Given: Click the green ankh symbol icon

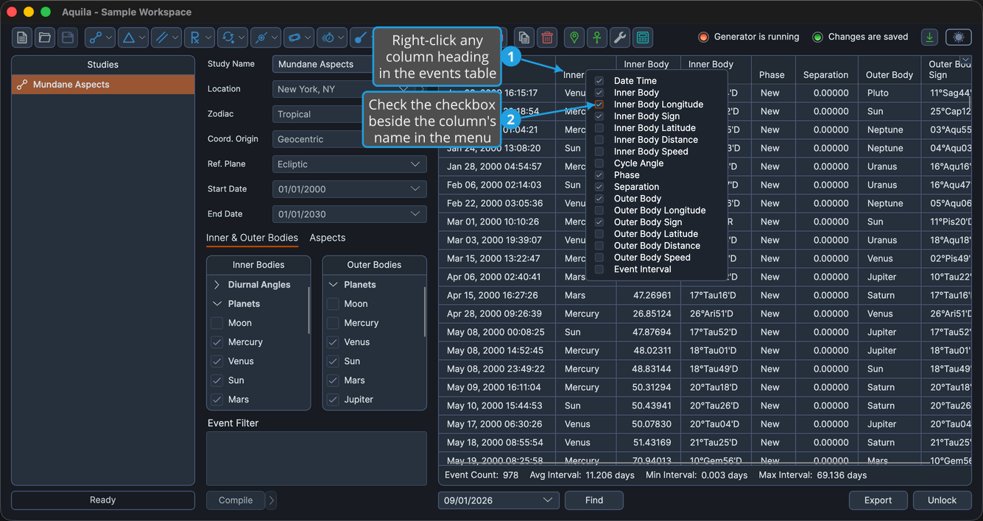Looking at the screenshot, I should tap(597, 38).
